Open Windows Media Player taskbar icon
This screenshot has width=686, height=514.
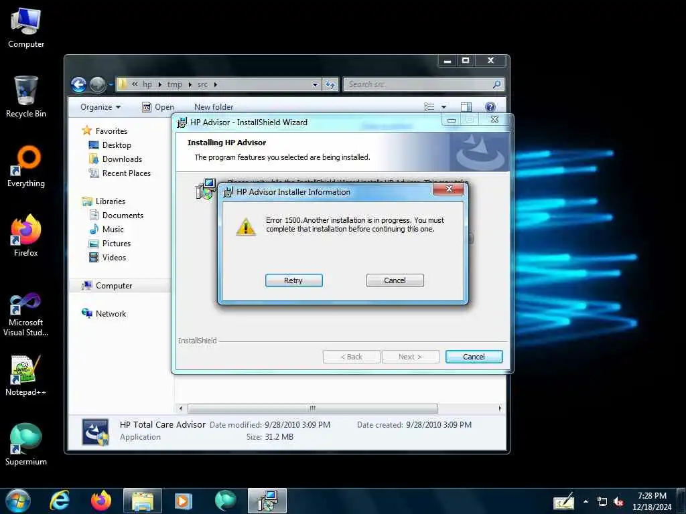184,501
